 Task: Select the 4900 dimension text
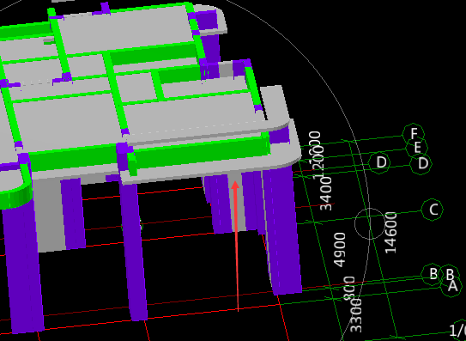click(340, 249)
